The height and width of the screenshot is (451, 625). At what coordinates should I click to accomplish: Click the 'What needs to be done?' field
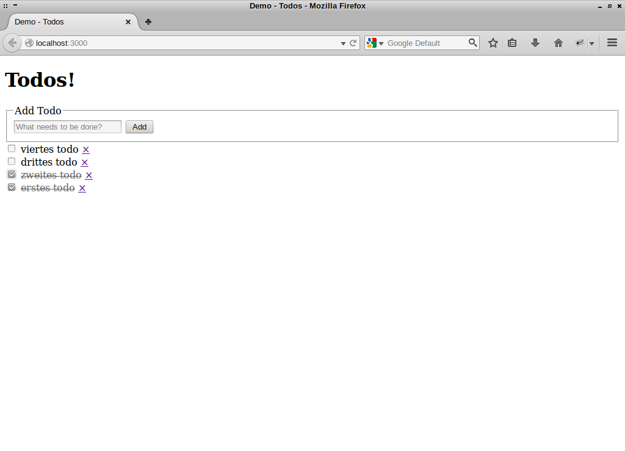point(68,127)
